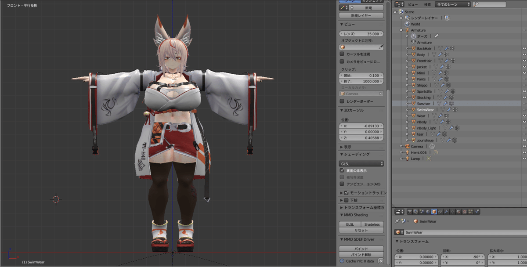This screenshot has height=267, width=527.
Task: Open the Material properties tab sphere icon
Action: click(458, 212)
